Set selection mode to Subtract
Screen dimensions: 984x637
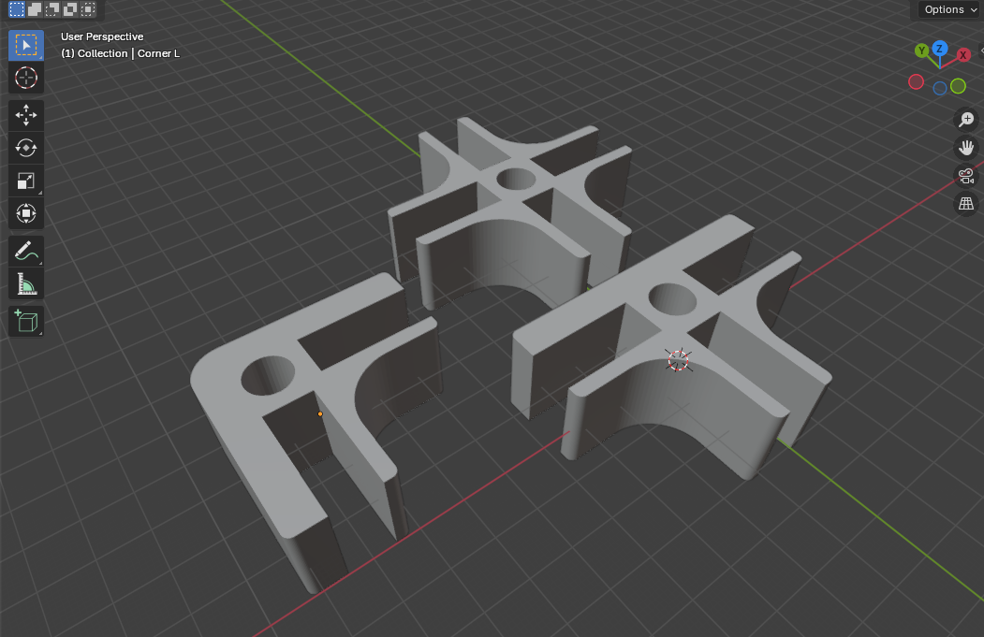[52, 8]
